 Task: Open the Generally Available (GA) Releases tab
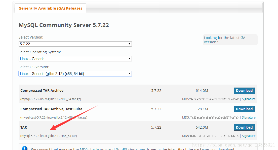51,8
